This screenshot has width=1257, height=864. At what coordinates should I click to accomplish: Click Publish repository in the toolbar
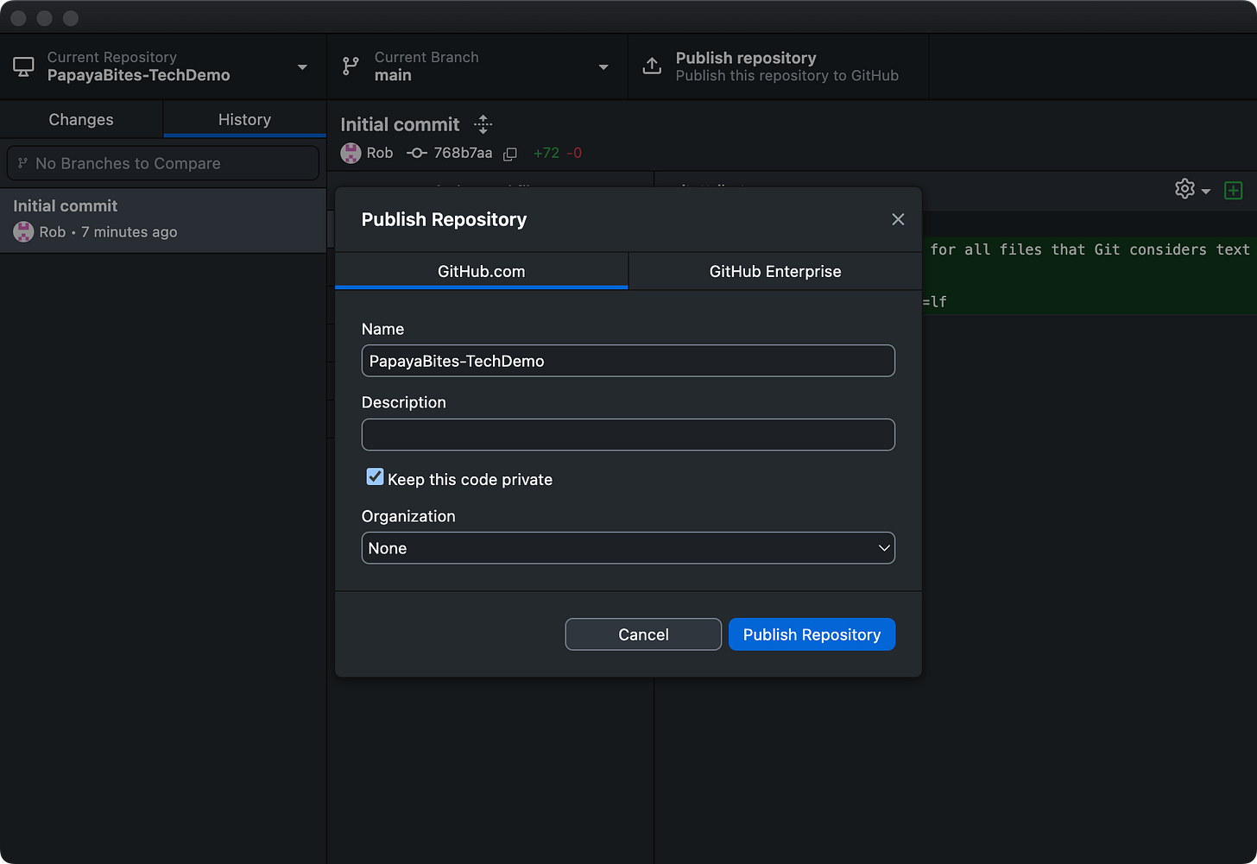(779, 66)
